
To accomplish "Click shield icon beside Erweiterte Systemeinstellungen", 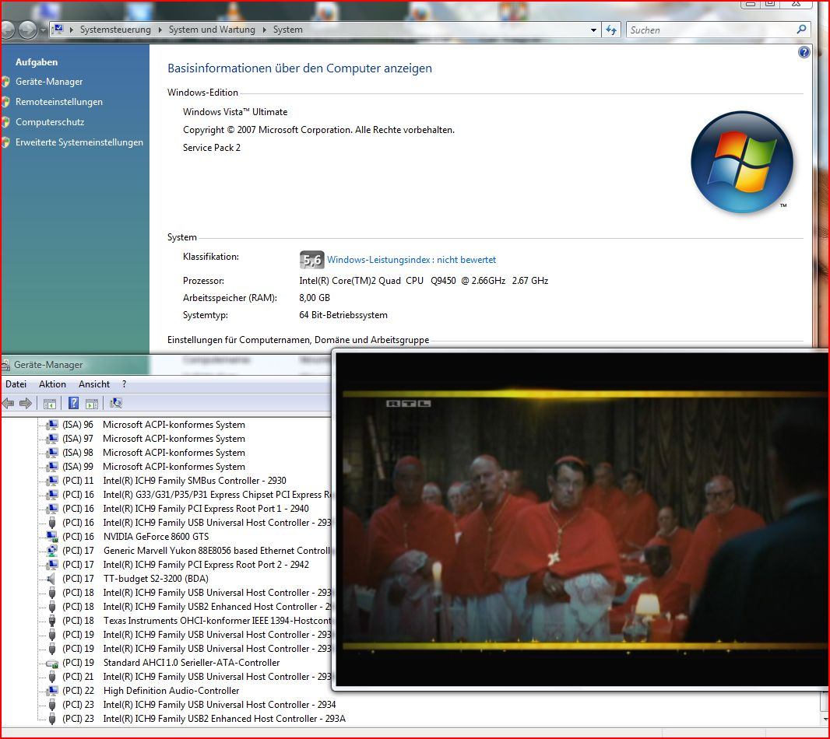I will (x=5, y=142).
